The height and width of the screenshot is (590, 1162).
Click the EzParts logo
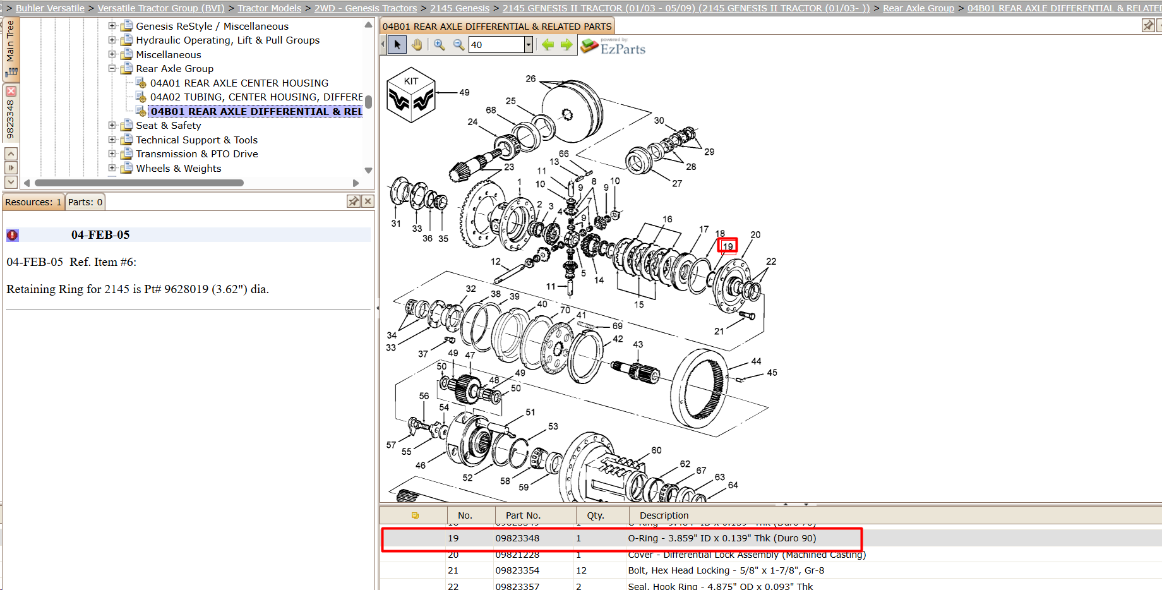pyautogui.click(x=613, y=46)
